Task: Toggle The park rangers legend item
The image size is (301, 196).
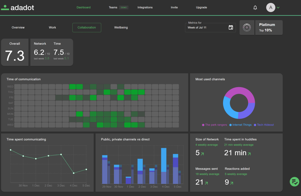Action: click(x=214, y=125)
